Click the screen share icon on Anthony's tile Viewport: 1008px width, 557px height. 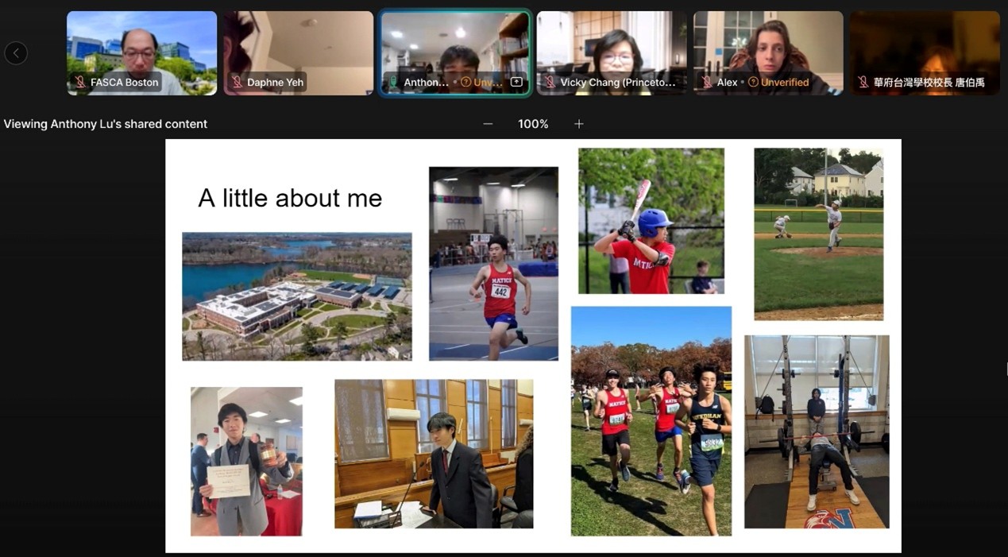tap(516, 83)
